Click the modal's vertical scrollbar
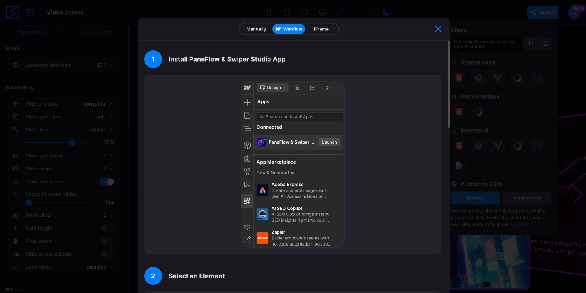The width and height of the screenshot is (586, 293). click(x=448, y=84)
